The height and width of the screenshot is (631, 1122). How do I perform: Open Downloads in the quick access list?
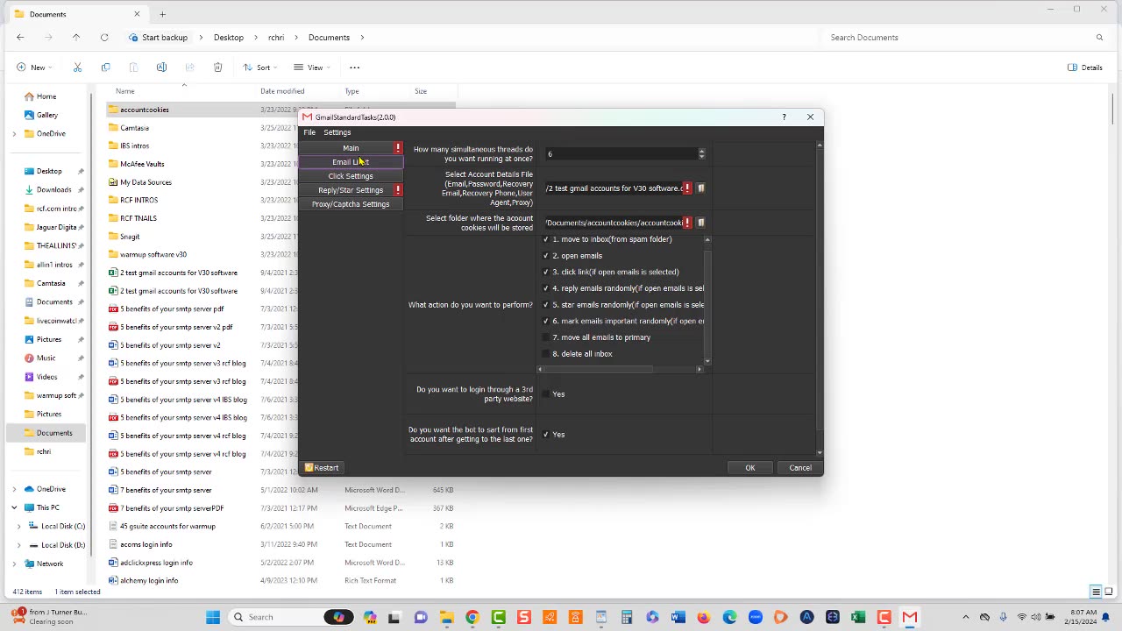click(x=54, y=190)
